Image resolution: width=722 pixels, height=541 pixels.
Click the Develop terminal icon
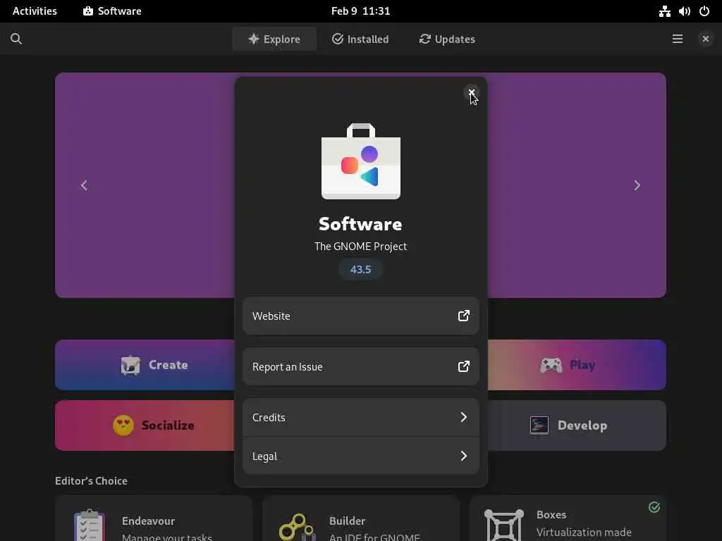pyautogui.click(x=539, y=425)
